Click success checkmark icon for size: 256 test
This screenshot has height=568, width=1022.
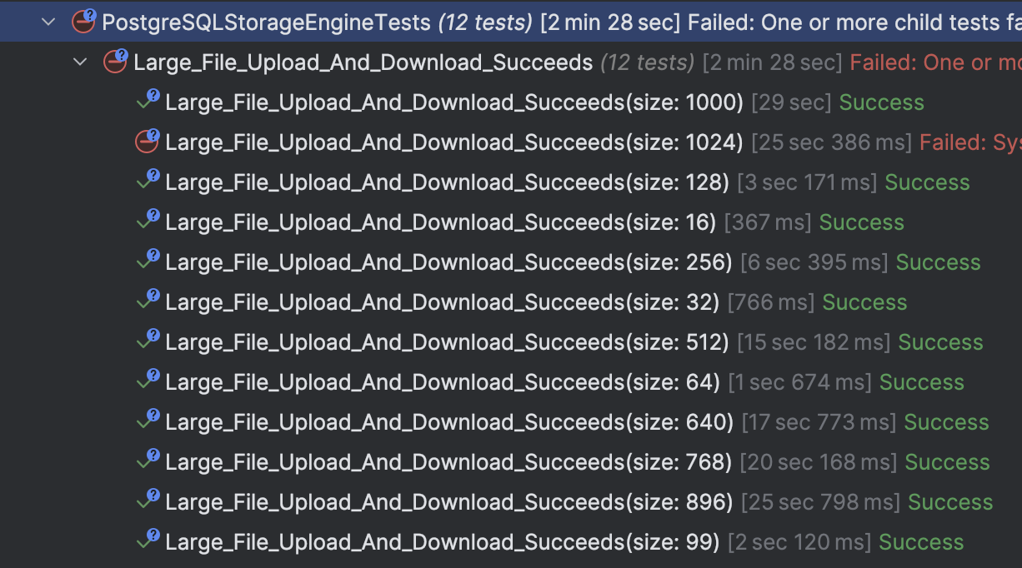click(147, 262)
